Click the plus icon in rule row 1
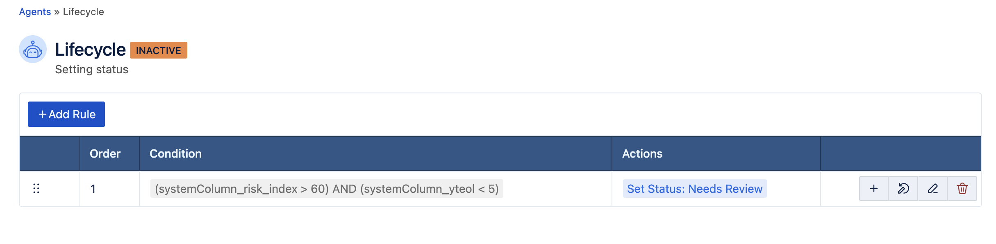 873,188
